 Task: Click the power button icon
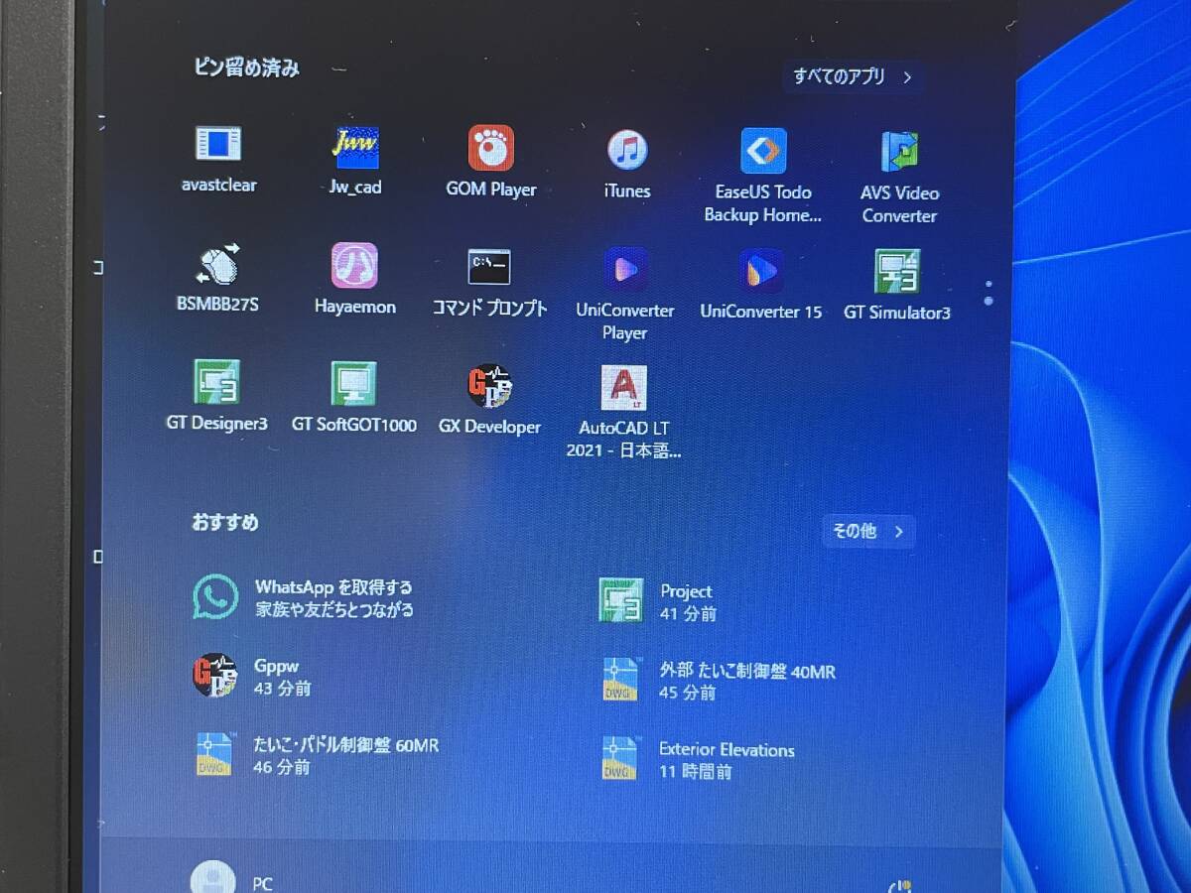[899, 886]
